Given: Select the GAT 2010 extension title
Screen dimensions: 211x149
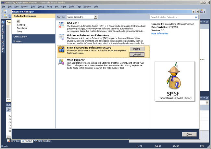Looking at the screenshot, I should pos(73,23).
